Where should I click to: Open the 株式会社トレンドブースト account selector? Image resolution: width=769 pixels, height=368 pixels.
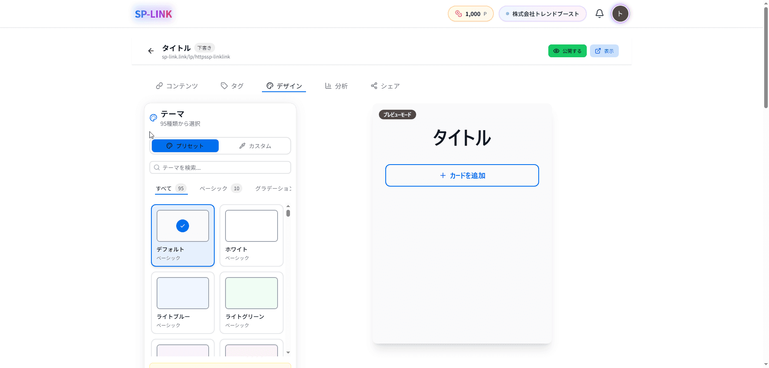tap(542, 13)
